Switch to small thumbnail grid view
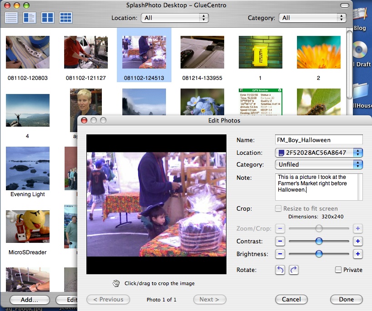 click(x=65, y=18)
